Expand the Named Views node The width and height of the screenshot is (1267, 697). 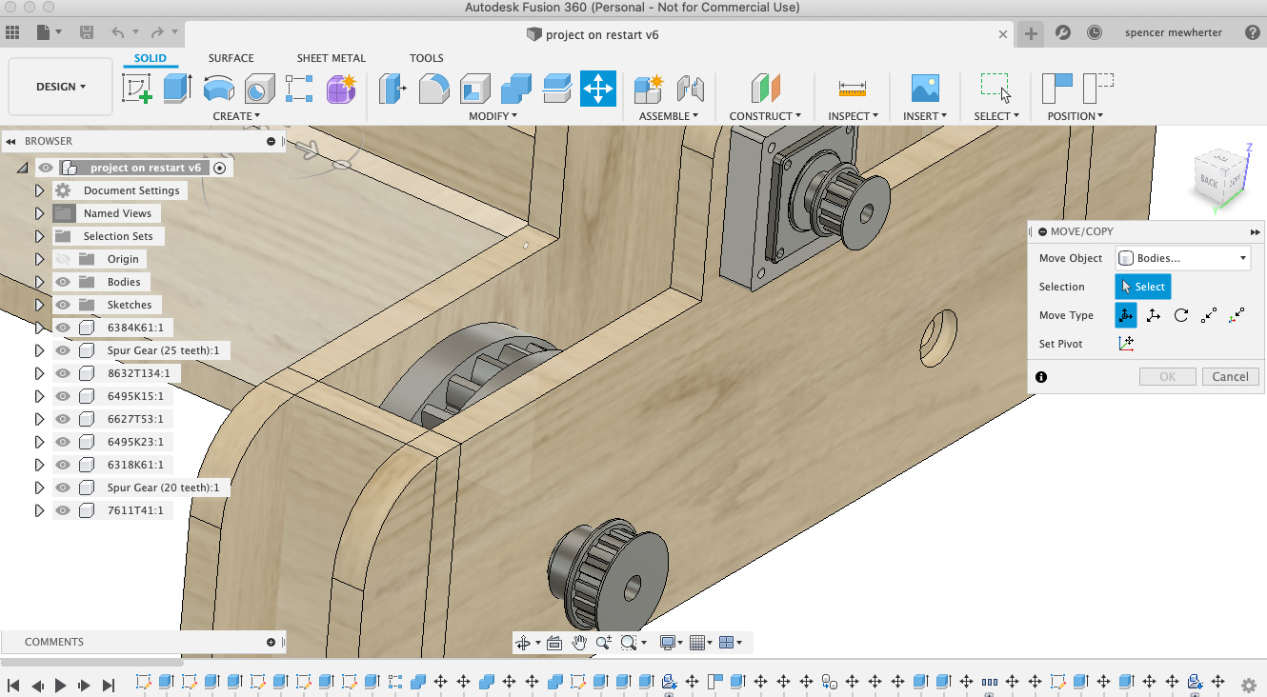[39, 213]
